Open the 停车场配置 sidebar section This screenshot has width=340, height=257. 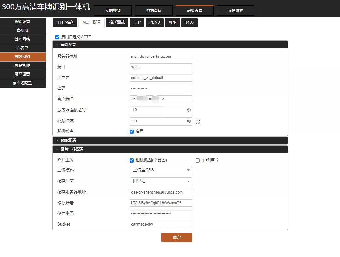click(x=23, y=83)
